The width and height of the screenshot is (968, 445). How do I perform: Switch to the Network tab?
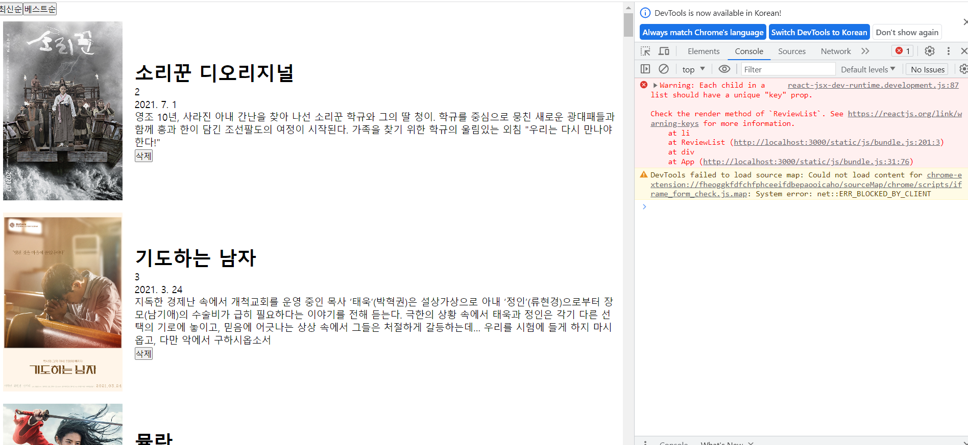[836, 51]
